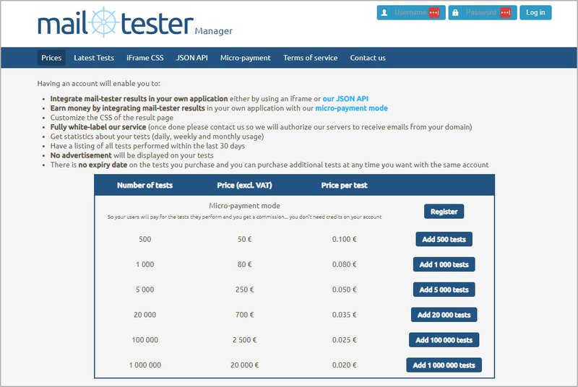Click 'Customize the CSS of the result page' text
Image resolution: width=578 pixels, height=387 pixels.
112,118
